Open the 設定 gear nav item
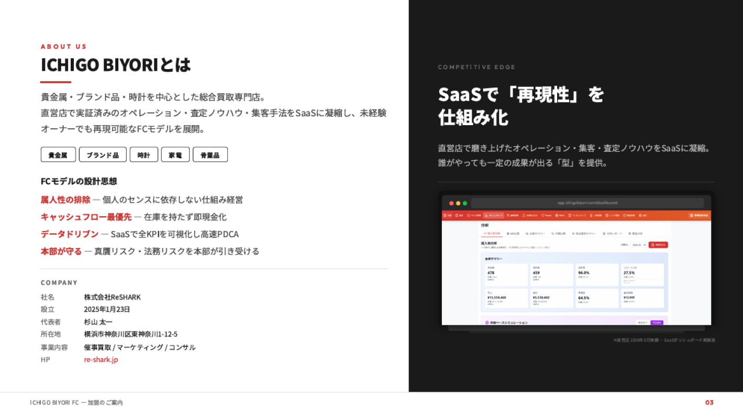Viewport: 743px width, 410px height. (x=642, y=215)
